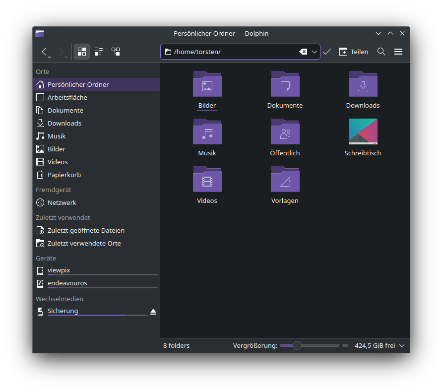Select the Dokumente folder icon
The height and width of the screenshot is (392, 443).
coord(285,84)
